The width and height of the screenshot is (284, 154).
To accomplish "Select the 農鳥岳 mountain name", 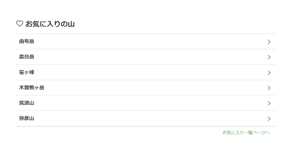I will click(x=27, y=57).
